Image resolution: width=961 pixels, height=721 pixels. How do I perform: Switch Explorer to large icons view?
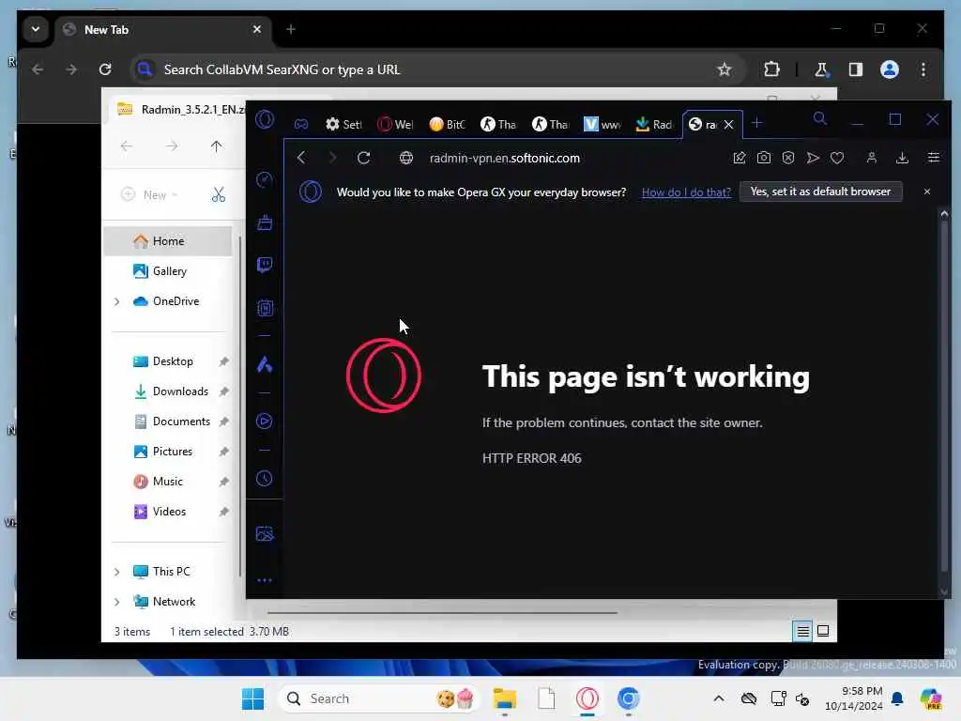pos(823,631)
